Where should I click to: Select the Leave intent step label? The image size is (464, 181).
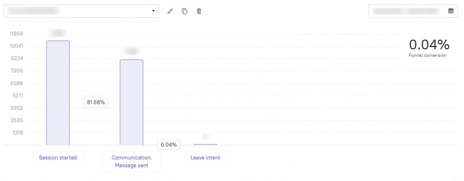(205, 158)
